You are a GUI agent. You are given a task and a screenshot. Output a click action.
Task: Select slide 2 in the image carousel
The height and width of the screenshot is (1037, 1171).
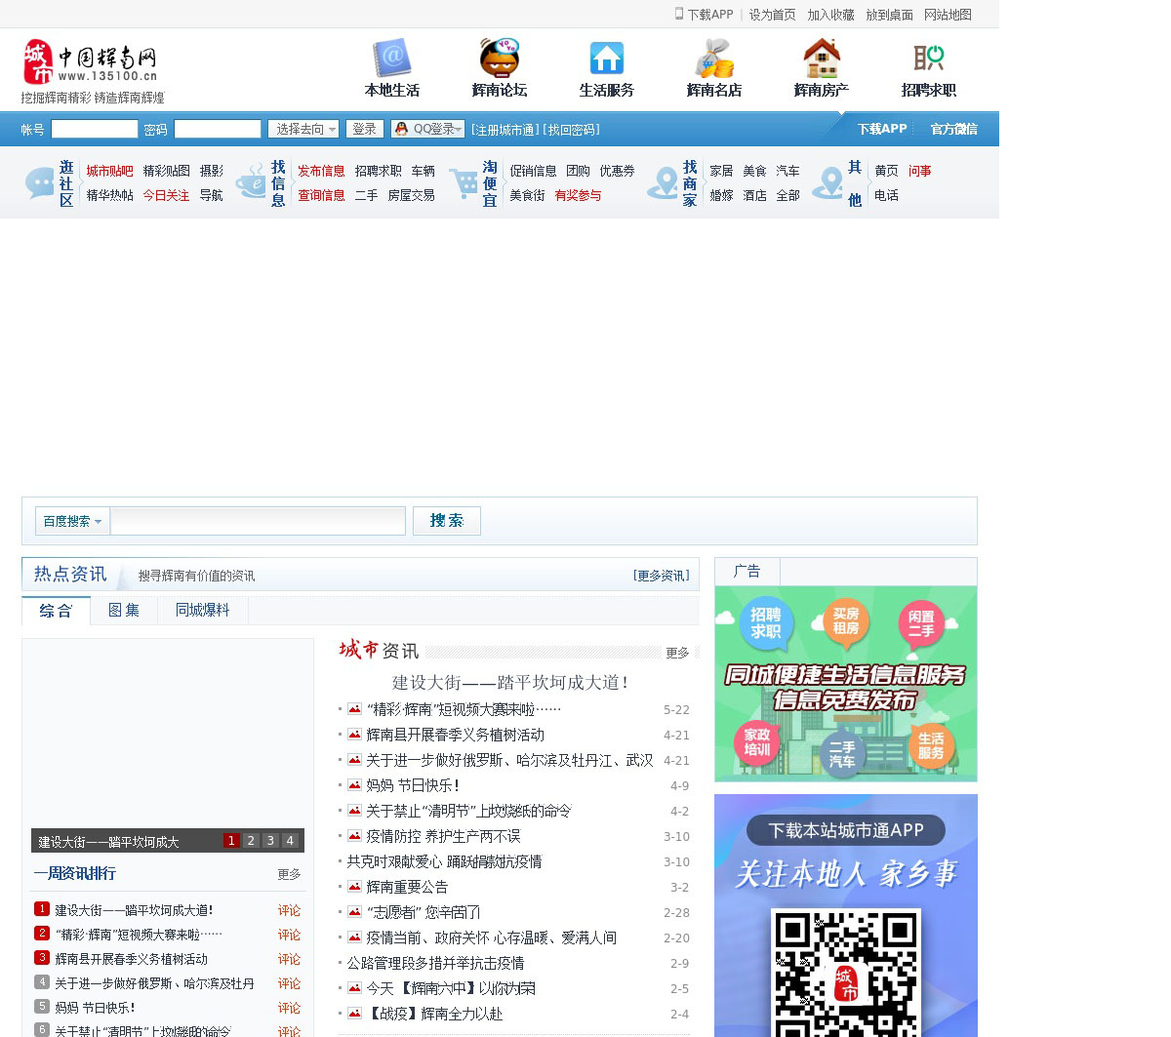coord(251,840)
